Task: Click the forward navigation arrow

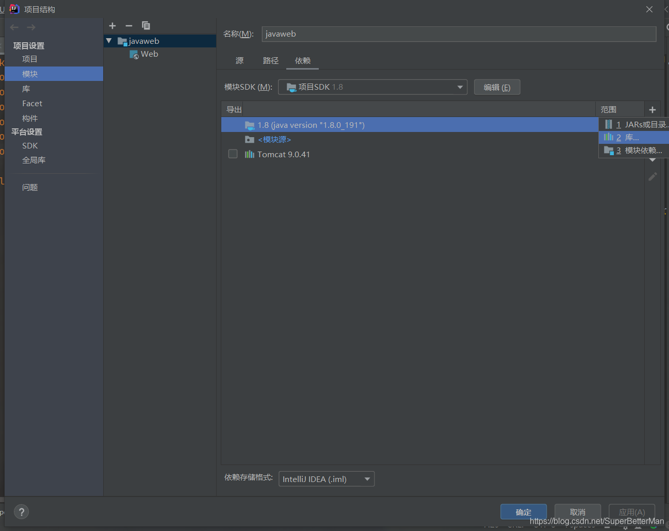Action: click(x=31, y=27)
